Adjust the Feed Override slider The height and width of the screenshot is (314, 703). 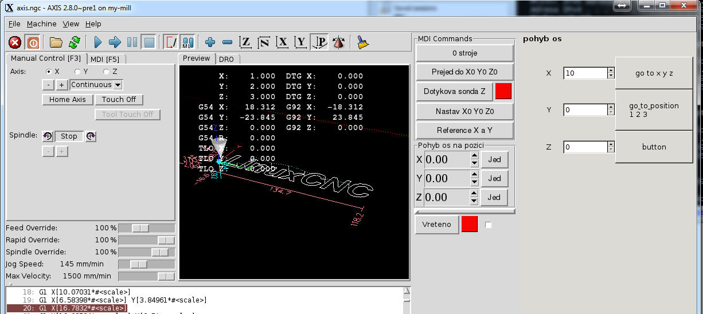(140, 228)
